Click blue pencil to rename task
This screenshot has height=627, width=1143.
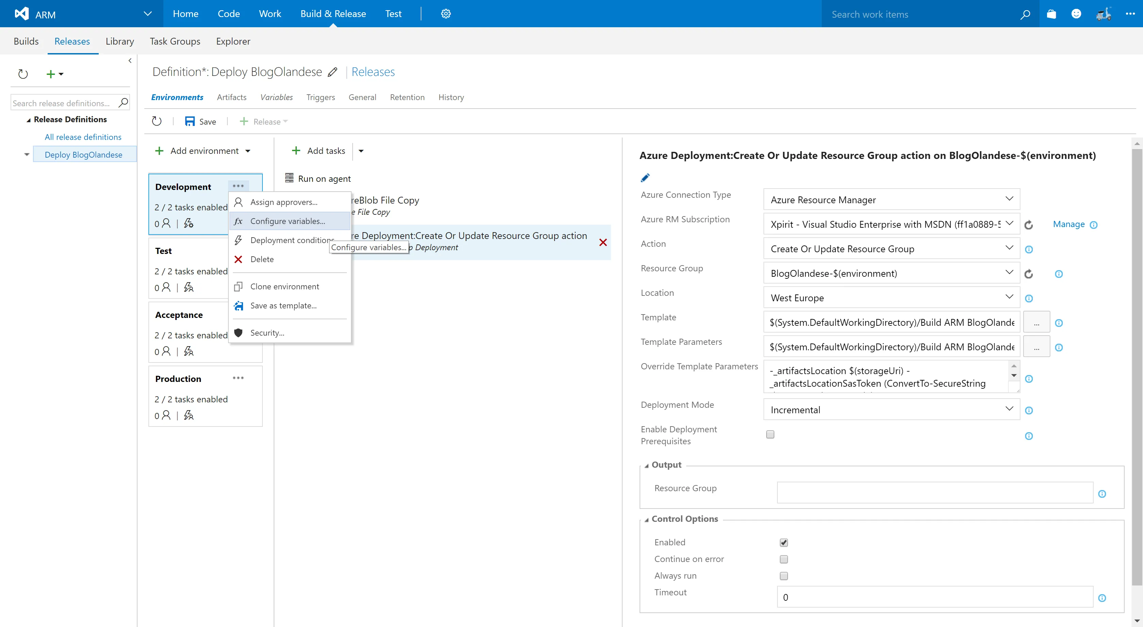point(646,177)
